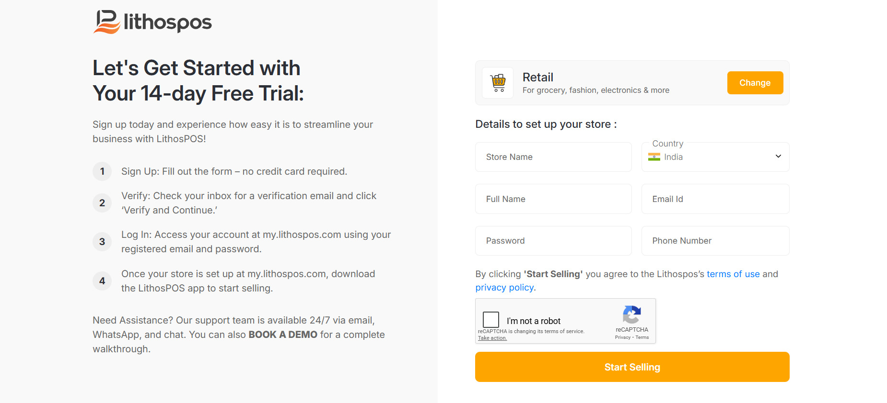
Task: Click the reCAPTCHA logo icon
Action: pos(632,314)
